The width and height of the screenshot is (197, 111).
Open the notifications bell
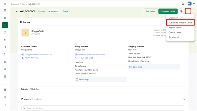pos(183,4)
